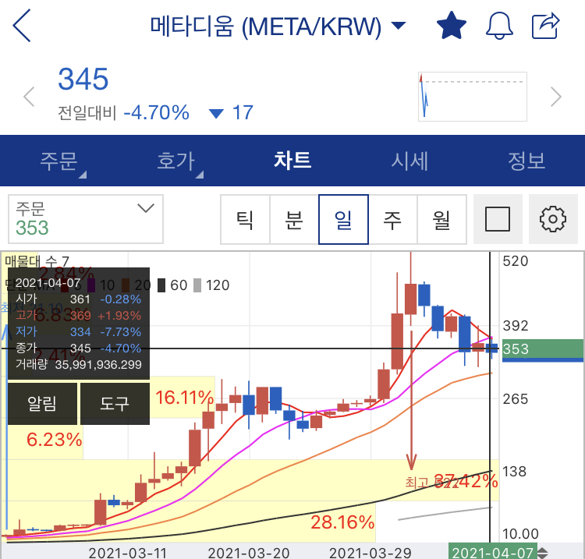The width and height of the screenshot is (585, 559).
Task: Select 주 chart interval
Action: click(392, 219)
